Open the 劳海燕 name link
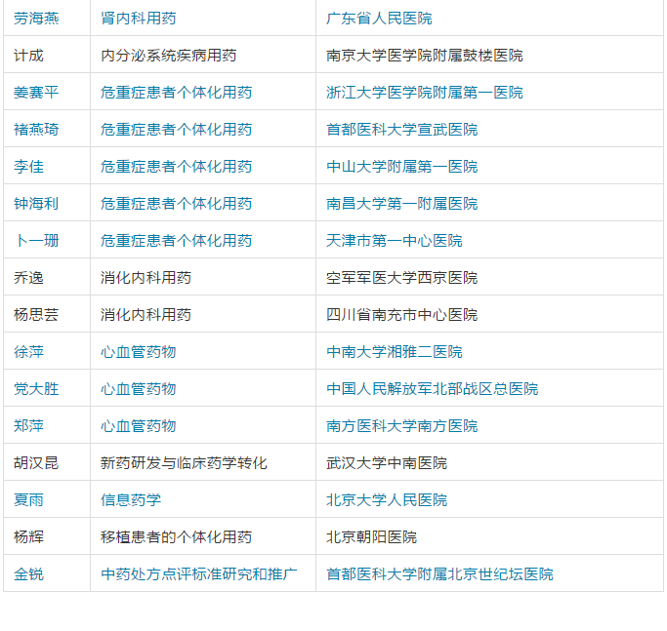The height and width of the screenshot is (631, 667). pyautogui.click(x=36, y=19)
